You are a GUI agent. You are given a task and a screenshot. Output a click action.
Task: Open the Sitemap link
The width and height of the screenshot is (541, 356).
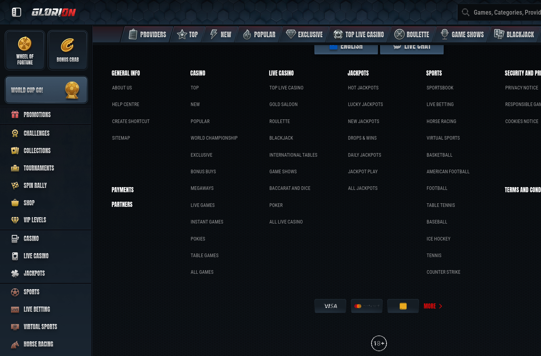(121, 138)
